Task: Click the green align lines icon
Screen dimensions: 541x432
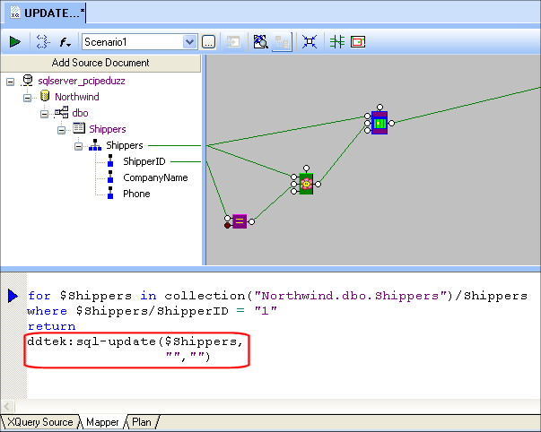Action: [337, 42]
